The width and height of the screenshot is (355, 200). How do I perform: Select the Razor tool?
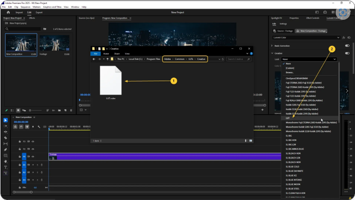coord(6,138)
